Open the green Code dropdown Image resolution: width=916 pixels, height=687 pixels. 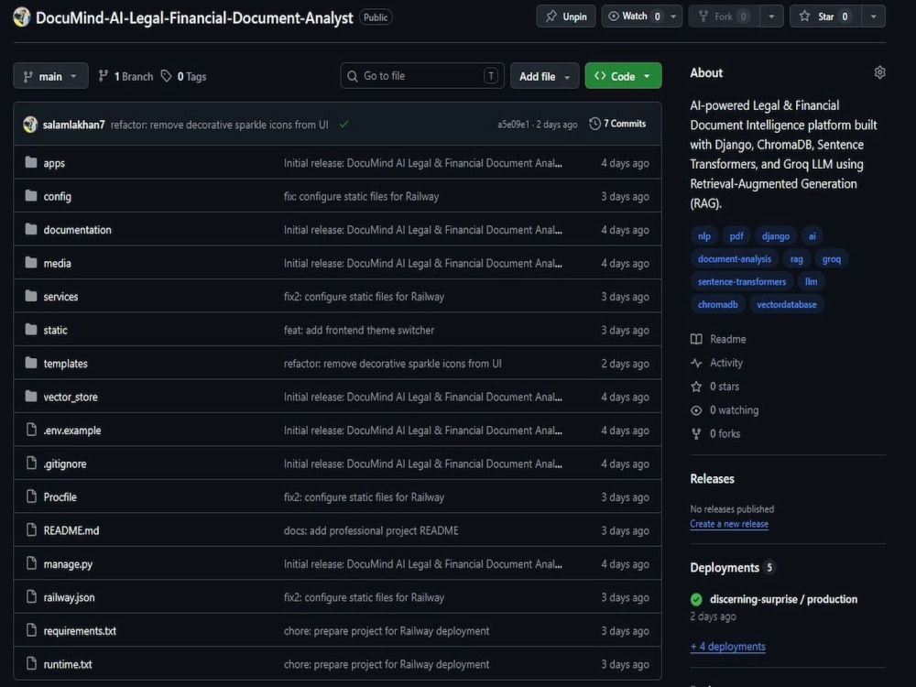(623, 76)
